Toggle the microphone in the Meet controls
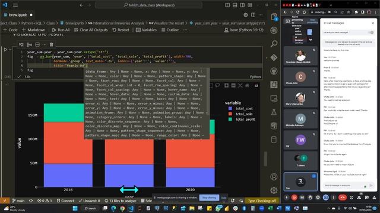 (x=287, y=198)
